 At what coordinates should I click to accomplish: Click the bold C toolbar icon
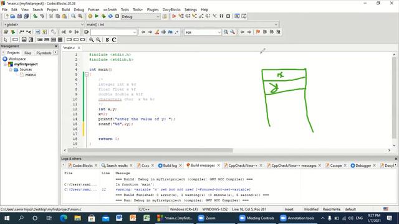pyautogui.click(x=114, y=40)
